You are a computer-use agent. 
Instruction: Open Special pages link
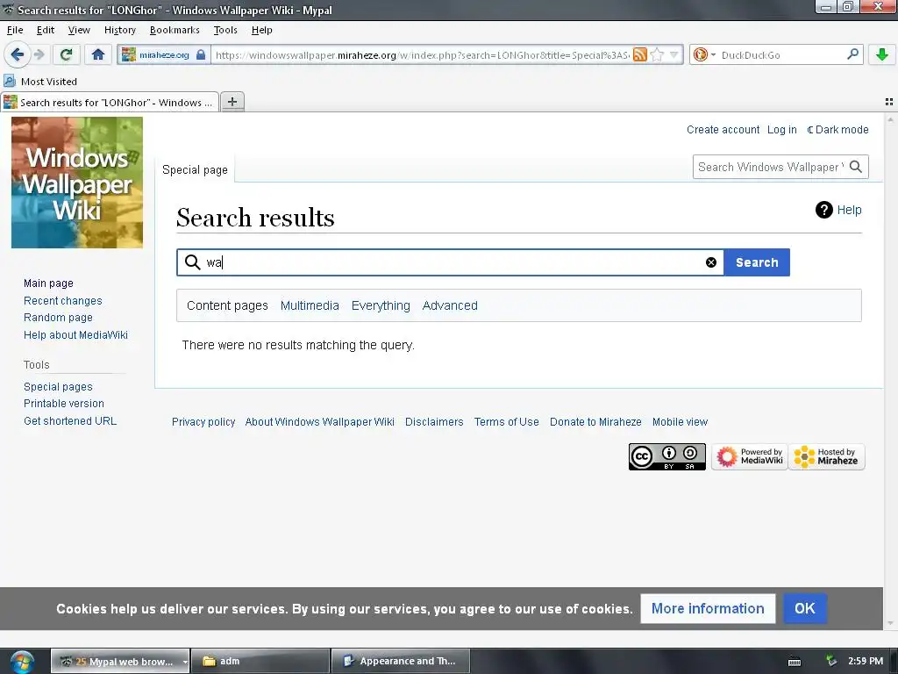[58, 387]
